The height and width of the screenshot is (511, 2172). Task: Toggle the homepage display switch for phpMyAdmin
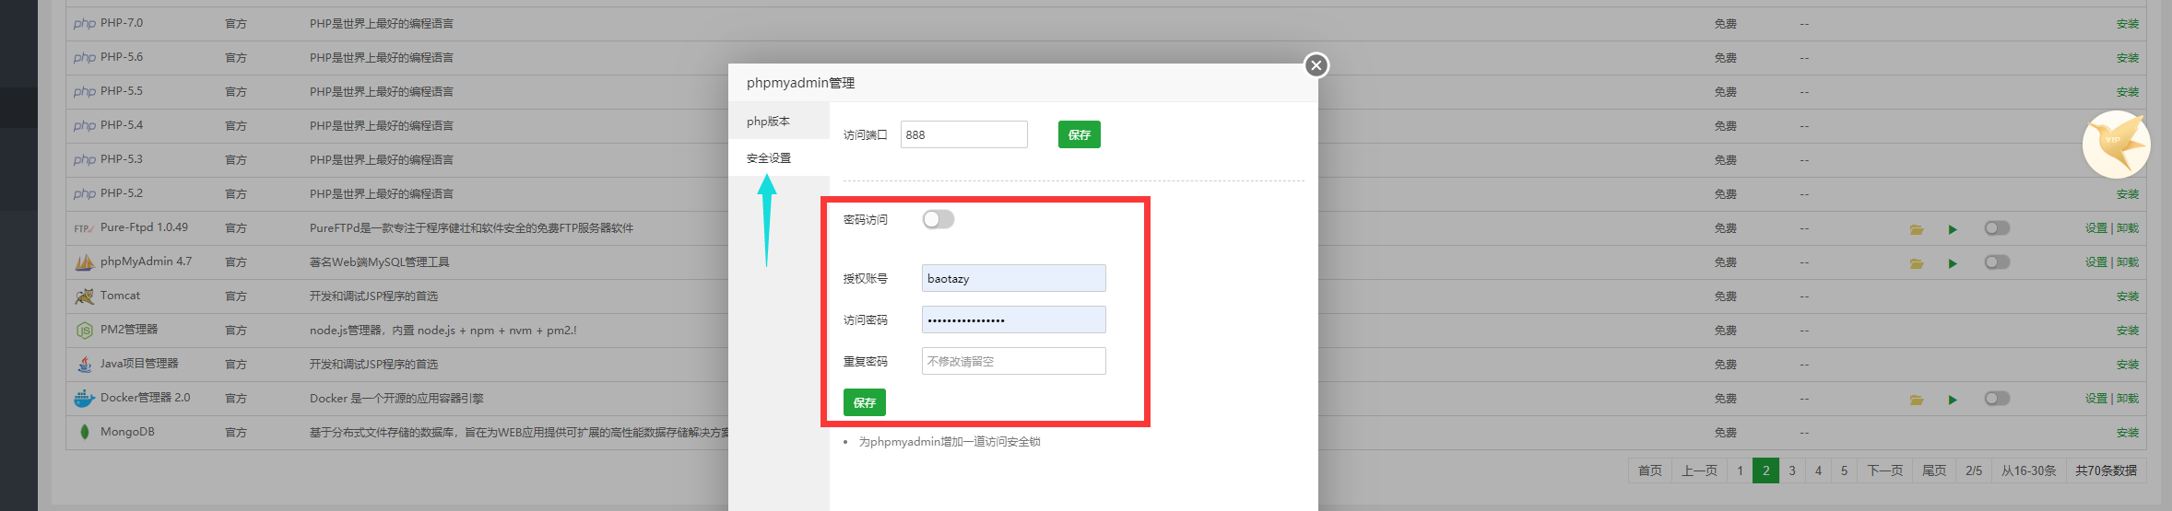pos(1997,262)
